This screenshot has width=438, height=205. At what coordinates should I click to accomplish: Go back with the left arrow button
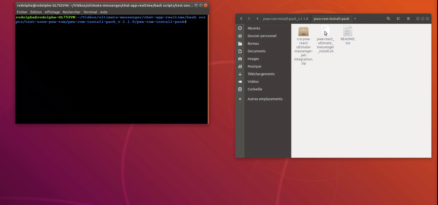(241, 19)
